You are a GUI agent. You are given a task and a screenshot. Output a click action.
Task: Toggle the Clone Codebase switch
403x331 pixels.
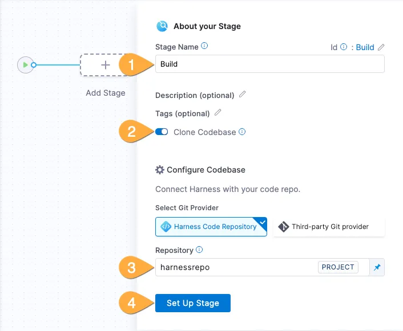tap(162, 132)
